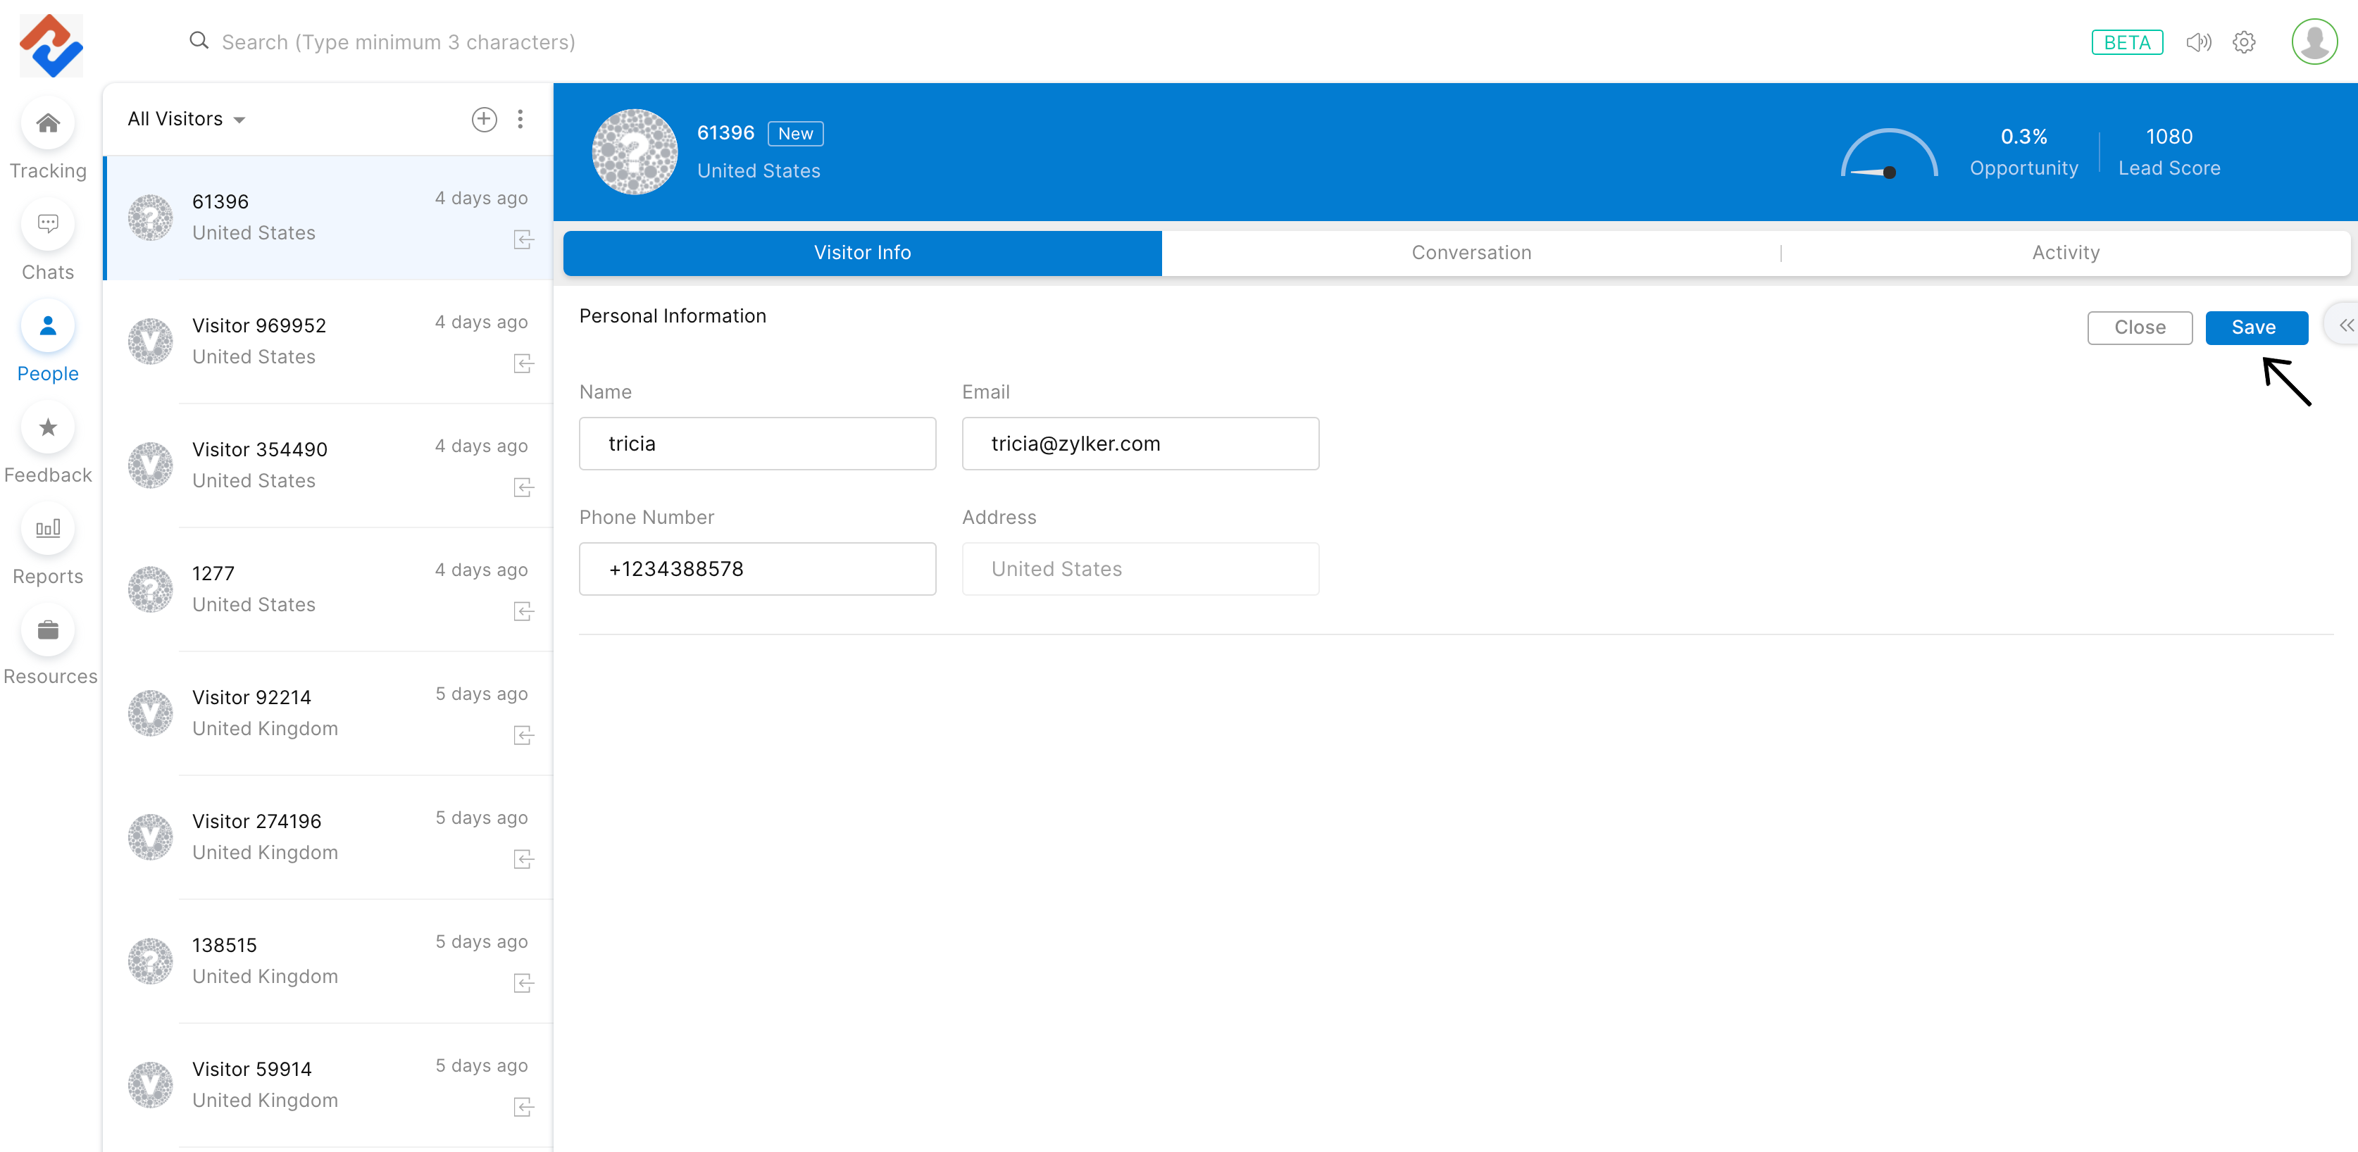Open the Feedback star icon
The width and height of the screenshot is (2358, 1152).
coord(48,427)
